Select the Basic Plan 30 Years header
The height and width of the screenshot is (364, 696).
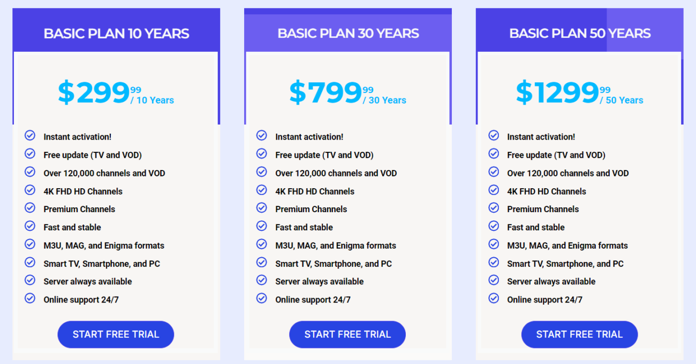(348, 34)
